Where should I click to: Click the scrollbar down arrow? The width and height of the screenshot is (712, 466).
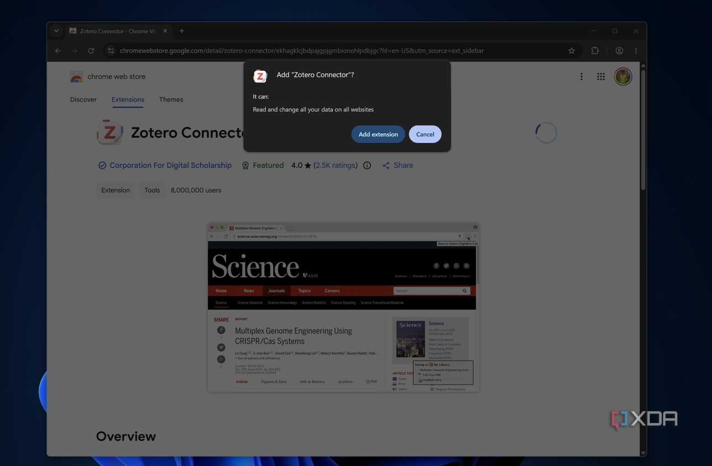[x=643, y=453]
